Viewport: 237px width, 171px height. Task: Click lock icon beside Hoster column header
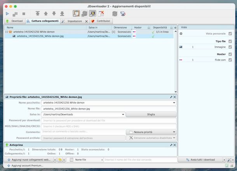tap(149, 28)
